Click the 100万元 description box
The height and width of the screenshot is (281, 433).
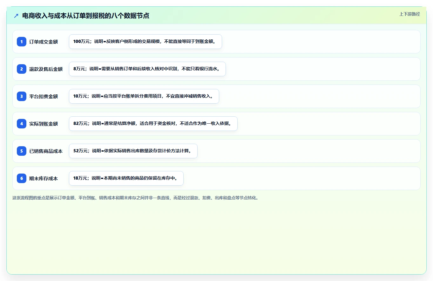[x=145, y=42]
